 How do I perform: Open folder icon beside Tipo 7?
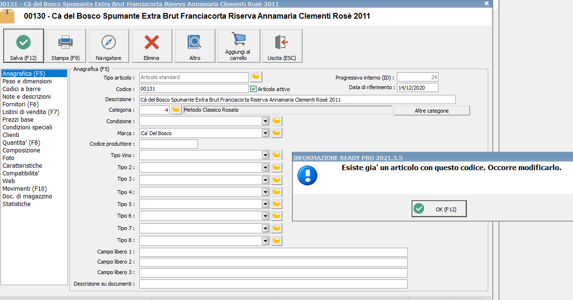point(277,228)
